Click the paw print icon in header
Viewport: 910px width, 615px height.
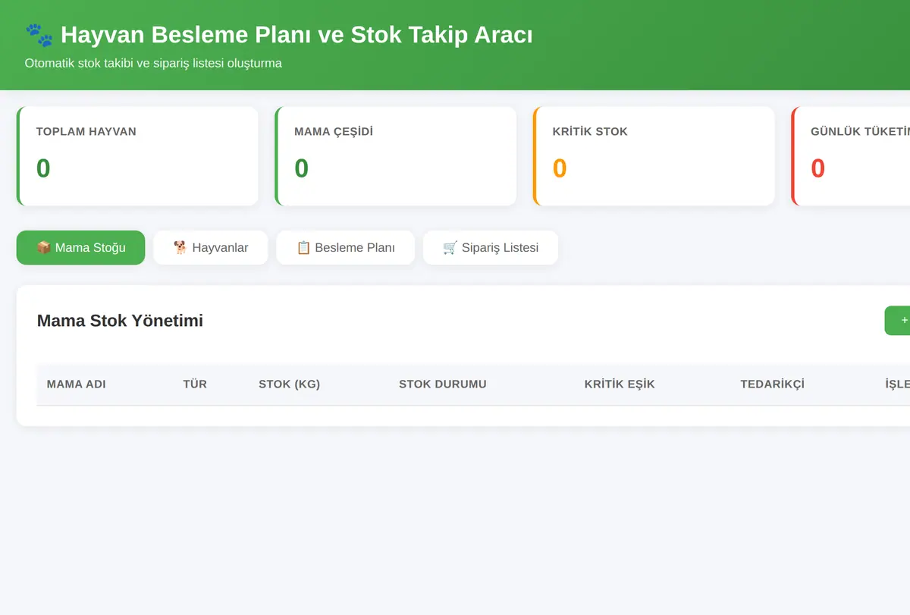tap(39, 34)
